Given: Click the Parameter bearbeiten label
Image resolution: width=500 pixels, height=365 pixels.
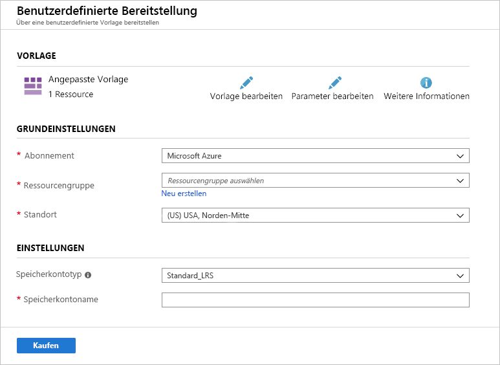Looking at the screenshot, I should (332, 96).
